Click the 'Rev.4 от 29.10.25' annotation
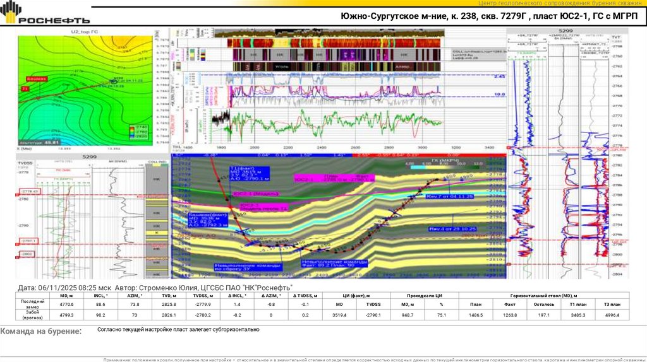The height and width of the screenshot is (362, 647). [x=452, y=228]
